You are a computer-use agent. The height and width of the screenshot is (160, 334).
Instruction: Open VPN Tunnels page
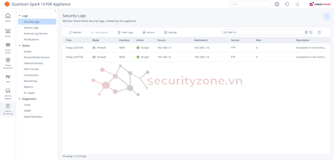[31, 69]
